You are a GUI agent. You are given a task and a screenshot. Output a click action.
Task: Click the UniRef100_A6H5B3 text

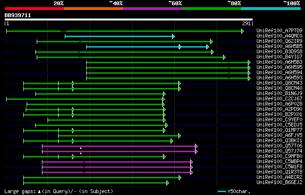pos(279,62)
